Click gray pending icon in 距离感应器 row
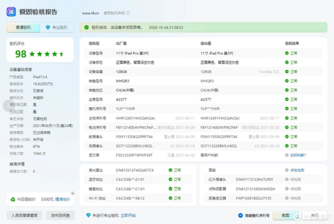 click(x=287, y=198)
